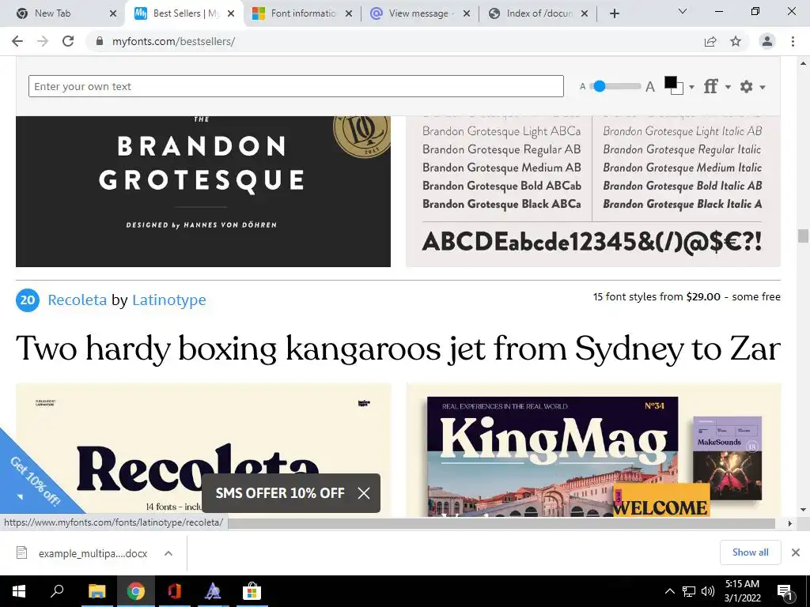Open the font app A taskbar icon
Image resolution: width=810 pixels, height=607 pixels.
click(x=213, y=591)
